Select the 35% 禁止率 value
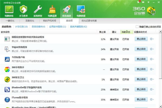This screenshot has width=162, height=108. click(x=103, y=100)
